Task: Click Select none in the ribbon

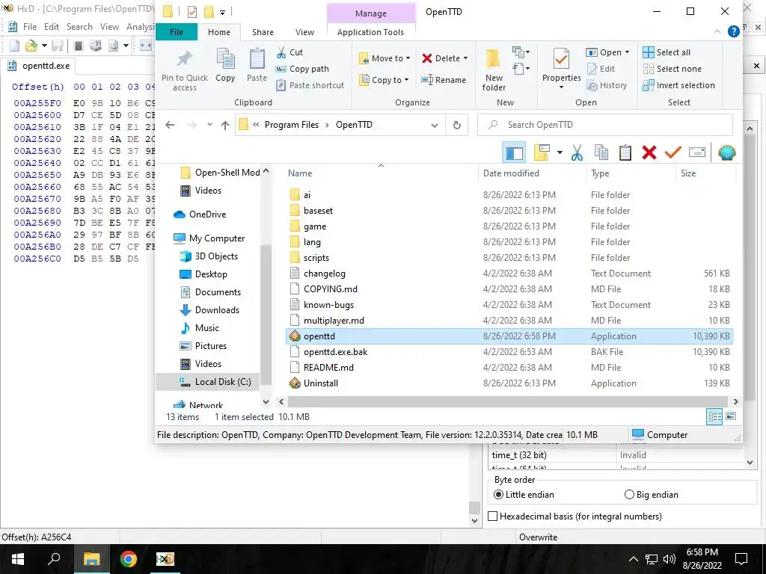Action: point(672,69)
